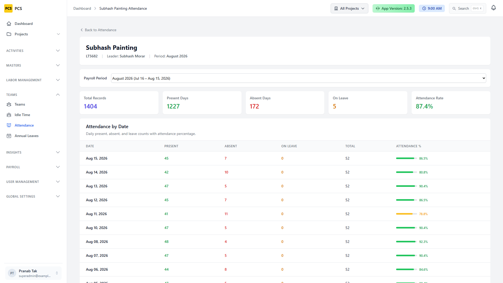Screen dimensions: 503x283
Task: Click the Annual Leaves calendar icon
Action: (9, 136)
